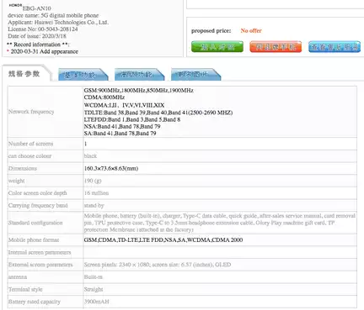Click the External screen parameters value
The height and width of the screenshot is (310, 364).
158,265
